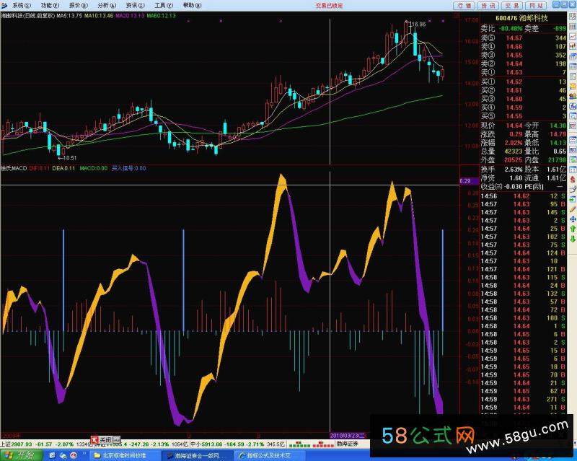Click the 中小 5913.86 index in status bar
577x461 pixels.
point(208,444)
